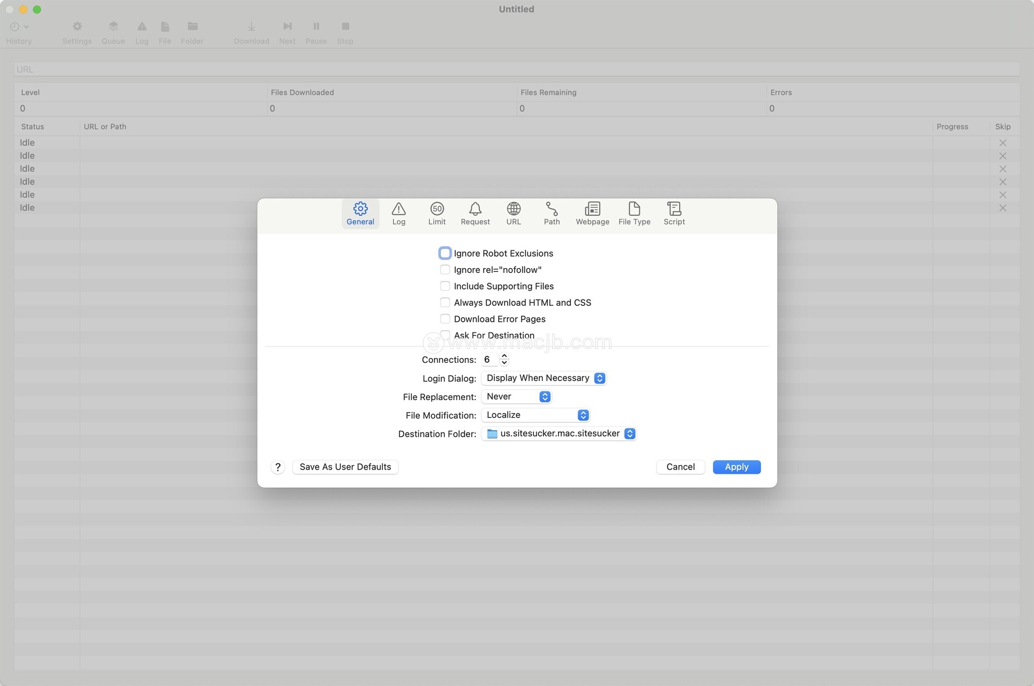Image resolution: width=1034 pixels, height=686 pixels.
Task: Open the Webpage settings icon
Action: point(592,213)
